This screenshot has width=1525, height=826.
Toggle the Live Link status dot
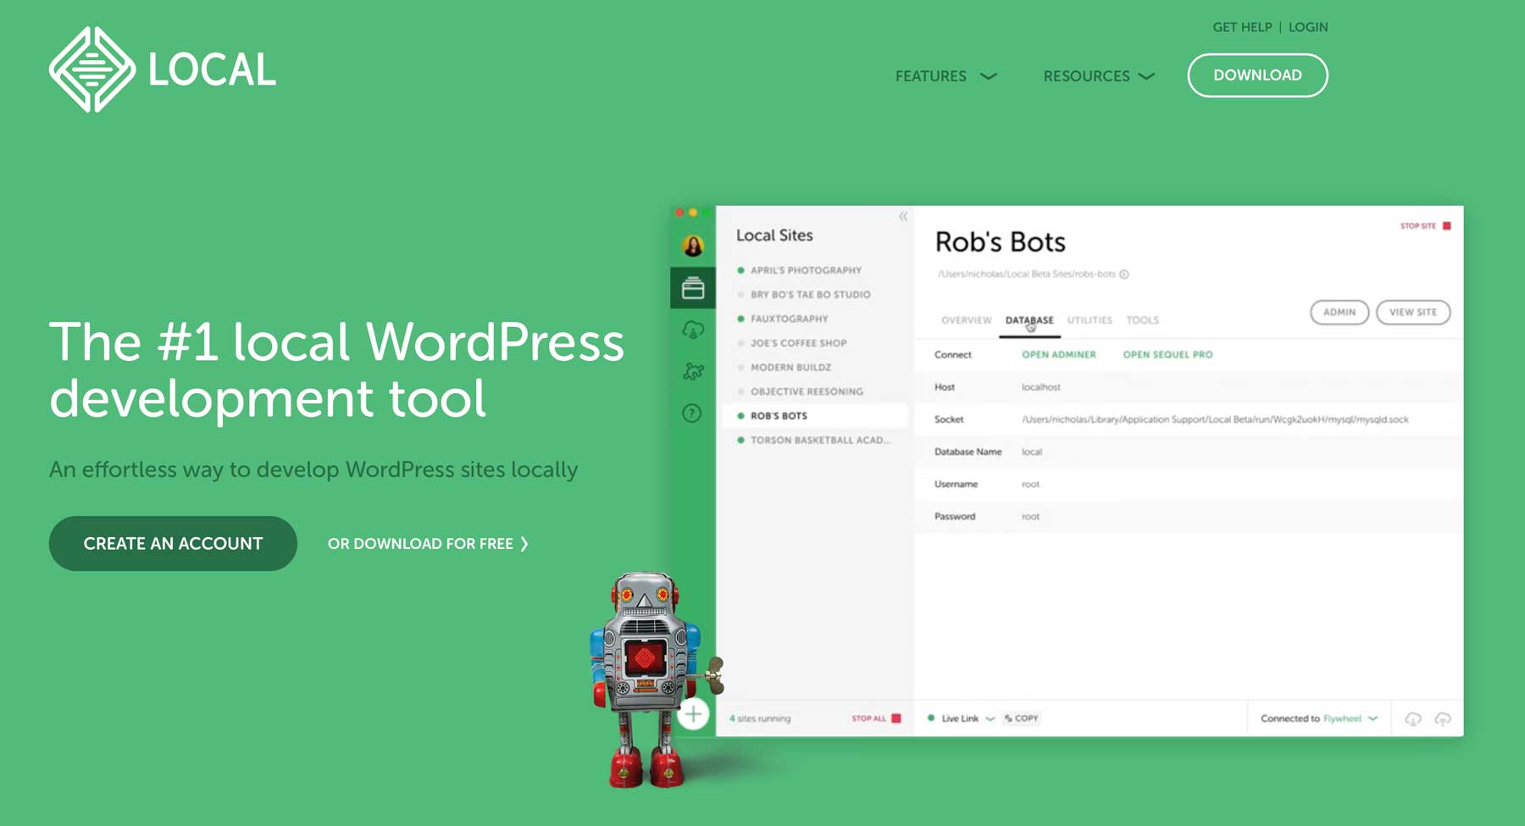tap(929, 718)
